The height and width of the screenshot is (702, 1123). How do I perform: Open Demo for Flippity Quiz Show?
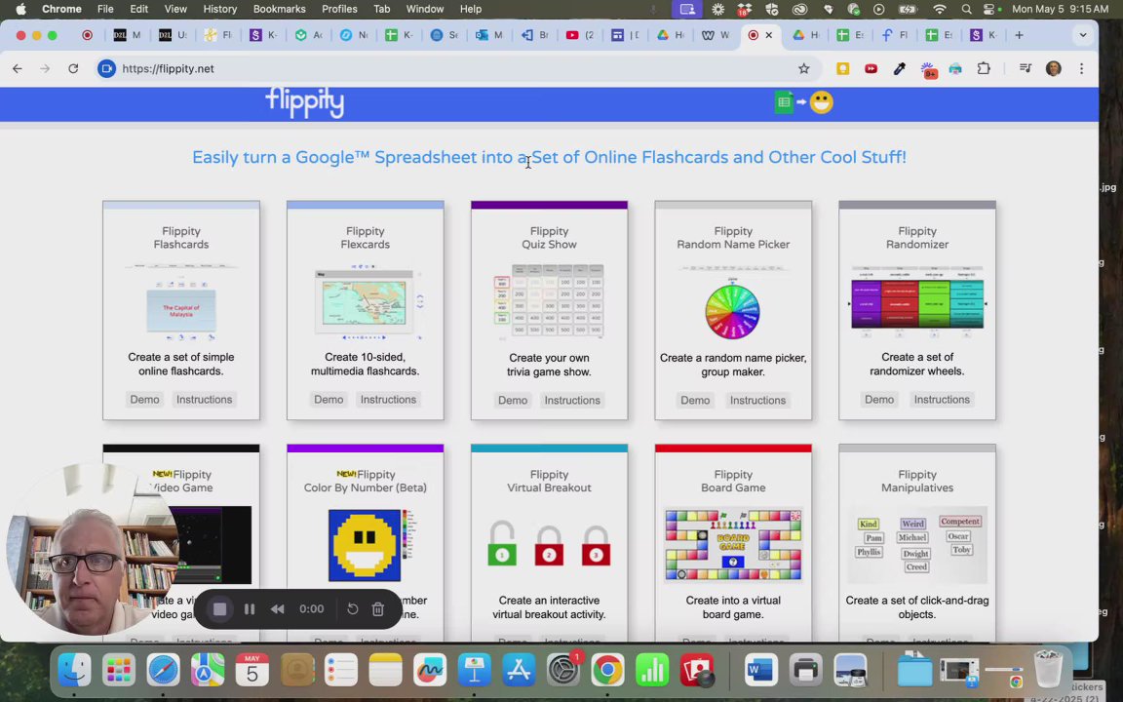click(x=513, y=401)
